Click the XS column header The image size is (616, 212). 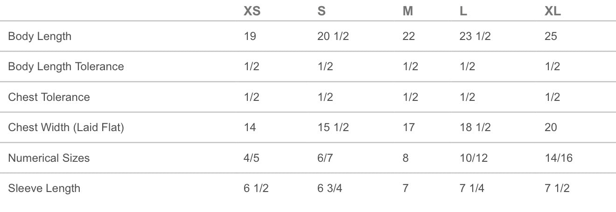tap(252, 11)
